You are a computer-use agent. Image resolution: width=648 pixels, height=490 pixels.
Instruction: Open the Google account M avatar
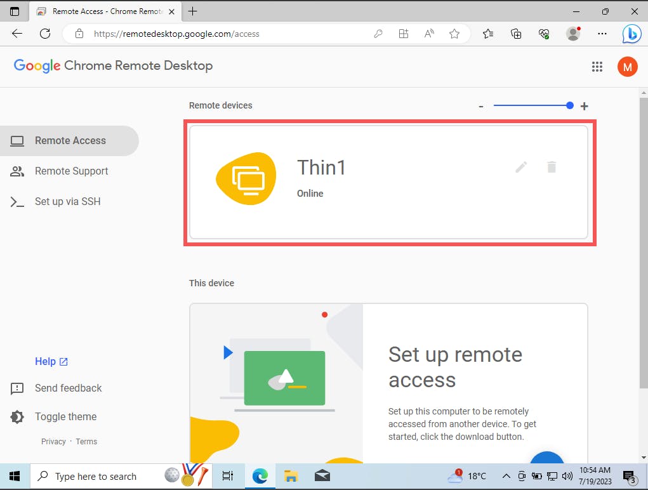click(627, 67)
